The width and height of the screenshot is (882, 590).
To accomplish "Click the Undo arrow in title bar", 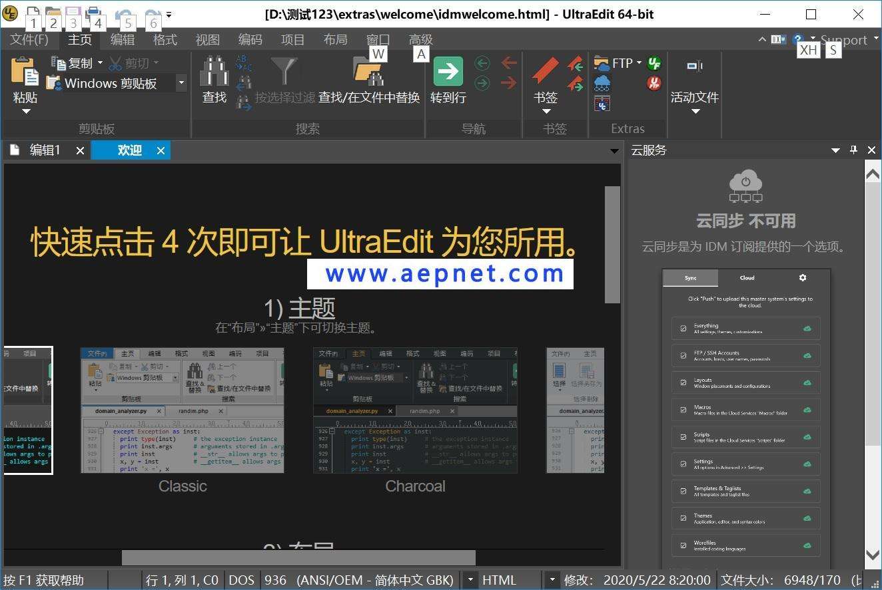I will pos(123,14).
